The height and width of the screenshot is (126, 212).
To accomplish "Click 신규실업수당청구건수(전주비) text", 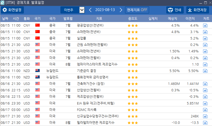I will pos(98,116).
